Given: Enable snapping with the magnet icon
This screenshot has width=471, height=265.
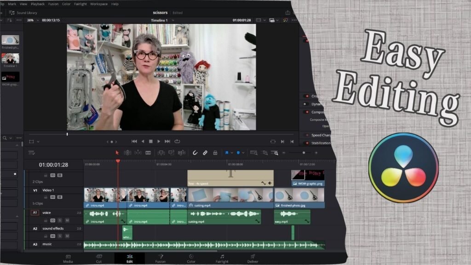Looking at the screenshot, I should pyautogui.click(x=195, y=153).
